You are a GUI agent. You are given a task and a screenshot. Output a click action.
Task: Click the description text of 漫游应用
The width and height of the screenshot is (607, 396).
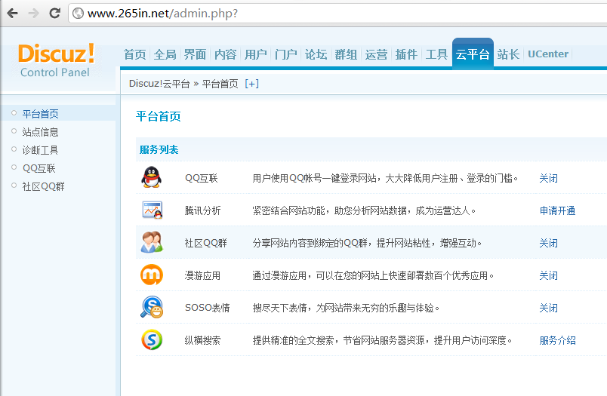373,276
